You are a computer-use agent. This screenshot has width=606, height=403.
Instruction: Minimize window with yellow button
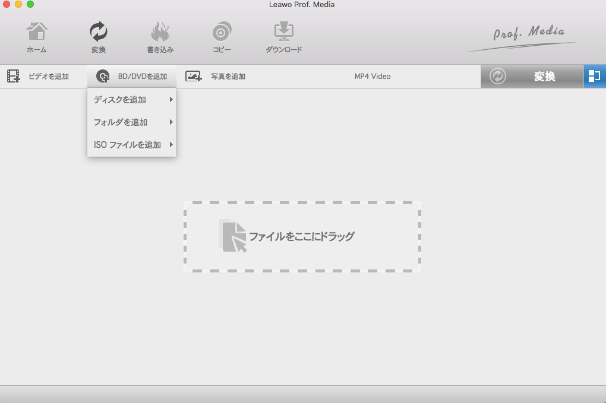coord(18,4)
